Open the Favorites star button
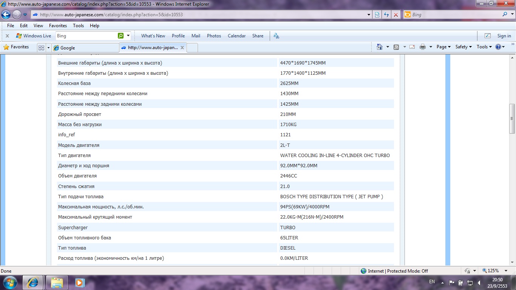The height and width of the screenshot is (290, 516). click(x=16, y=47)
